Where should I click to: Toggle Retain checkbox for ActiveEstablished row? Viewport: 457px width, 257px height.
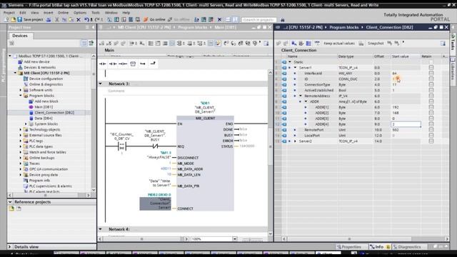pos(431,91)
